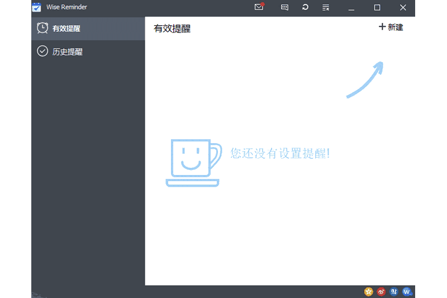The image size is (447, 298).
Task: Click the circular refresh arrow icon
Action: [305, 7]
